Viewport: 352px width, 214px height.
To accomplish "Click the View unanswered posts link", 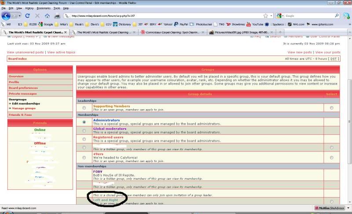I will [x=26, y=52].
